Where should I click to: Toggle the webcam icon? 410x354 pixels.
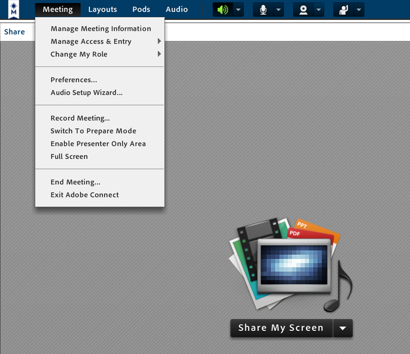click(x=303, y=10)
